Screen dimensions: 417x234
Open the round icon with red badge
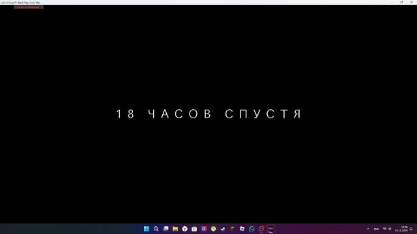[x=261, y=229]
